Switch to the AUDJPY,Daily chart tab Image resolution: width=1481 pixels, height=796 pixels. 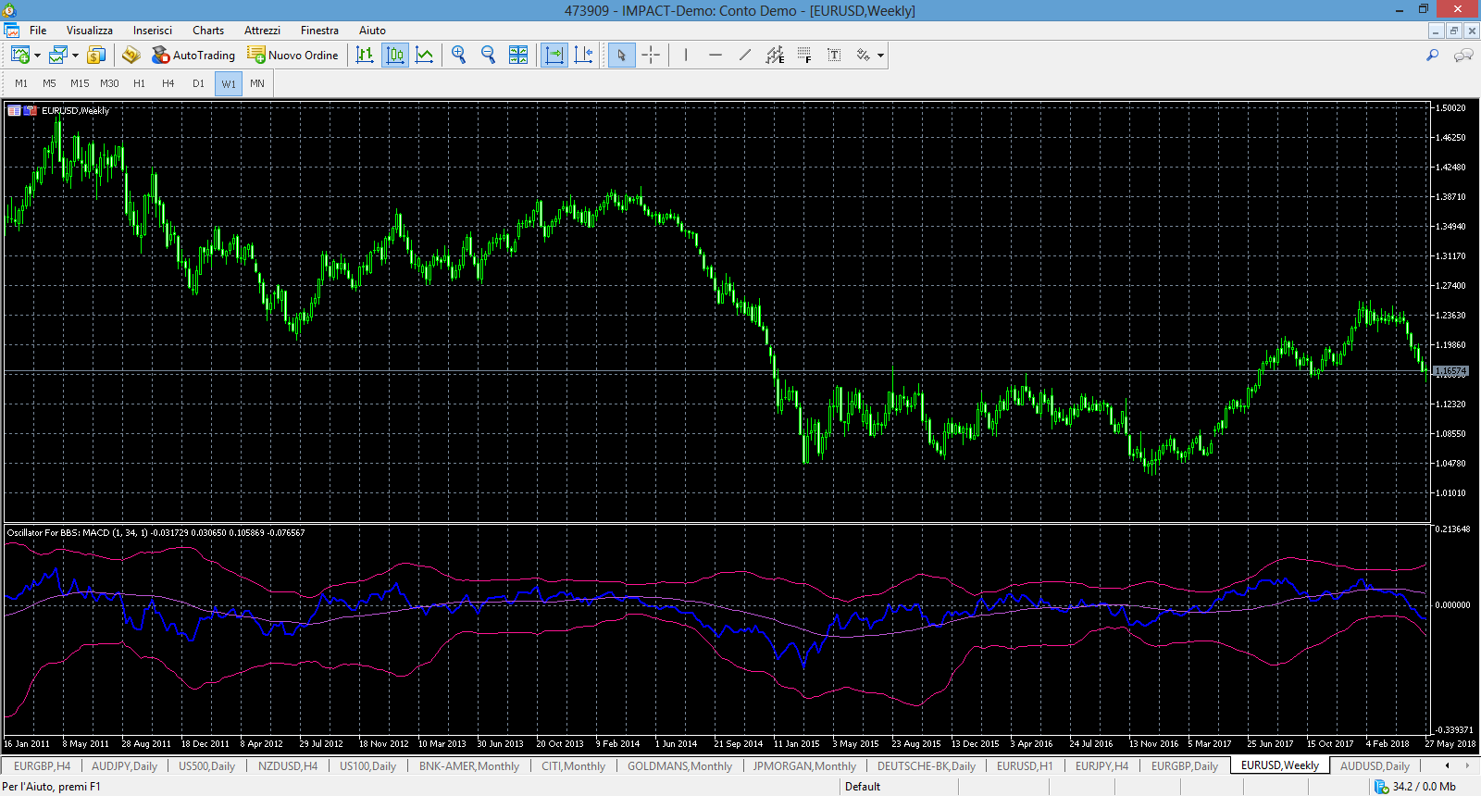(124, 766)
